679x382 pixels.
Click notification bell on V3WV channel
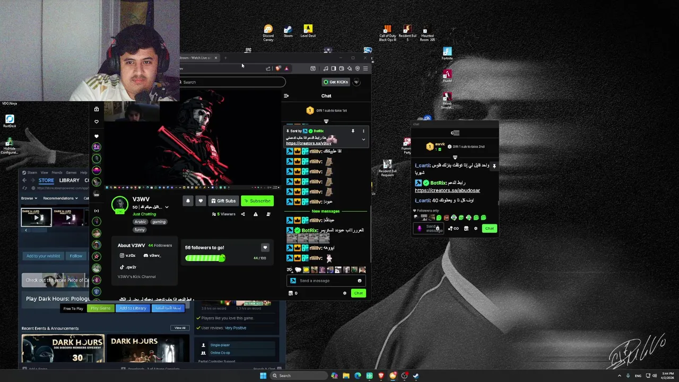[x=188, y=201]
